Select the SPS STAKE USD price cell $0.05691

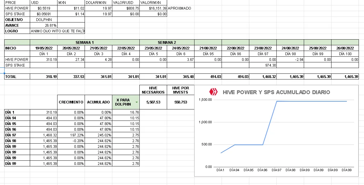[x=44, y=14]
